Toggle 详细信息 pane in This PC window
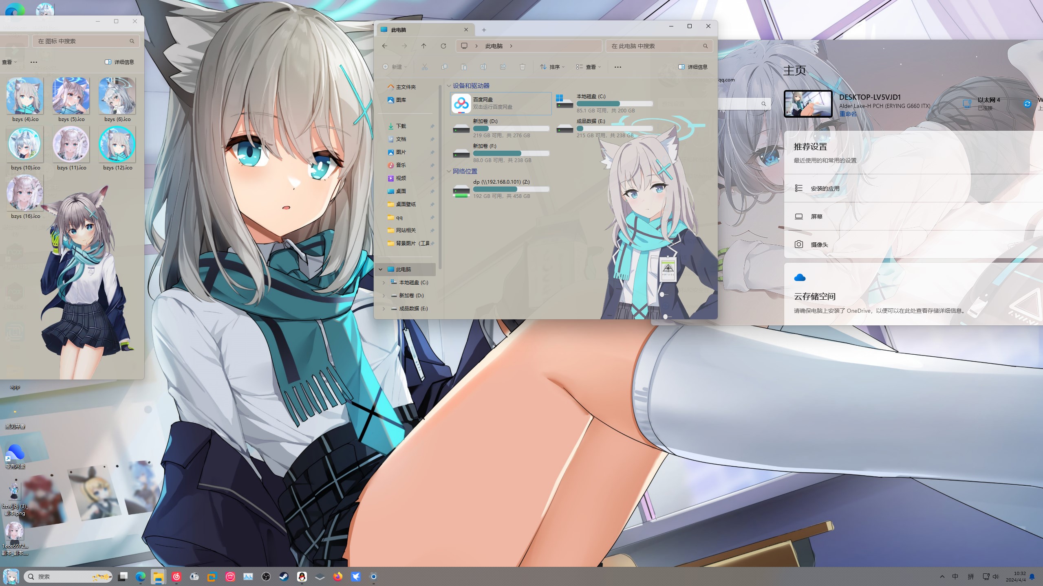Image resolution: width=1043 pixels, height=586 pixels. coord(692,67)
